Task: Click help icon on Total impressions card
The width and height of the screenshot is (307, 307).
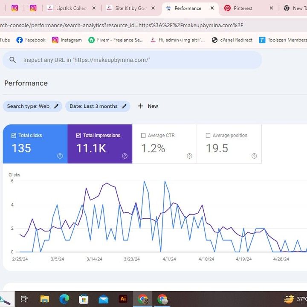Action: pos(125,156)
